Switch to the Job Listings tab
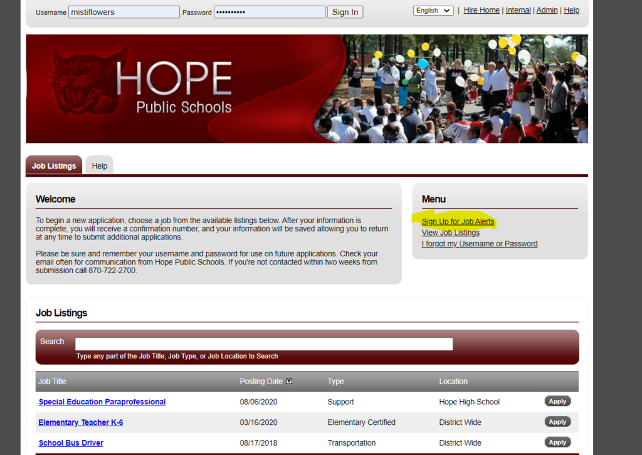The image size is (642, 455). point(54,165)
